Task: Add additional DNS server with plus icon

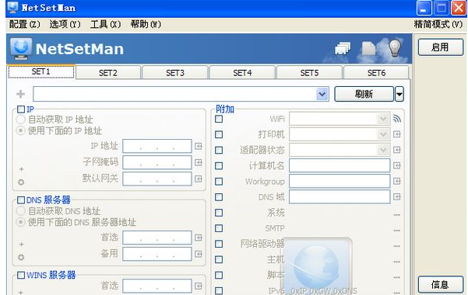Action: [21, 244]
